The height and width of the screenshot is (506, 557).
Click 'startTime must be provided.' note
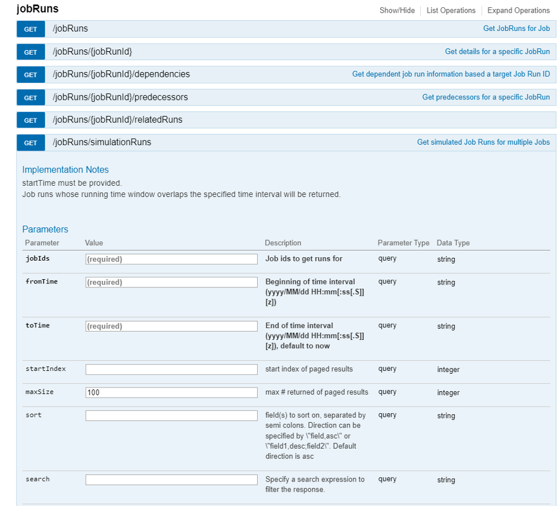[72, 183]
